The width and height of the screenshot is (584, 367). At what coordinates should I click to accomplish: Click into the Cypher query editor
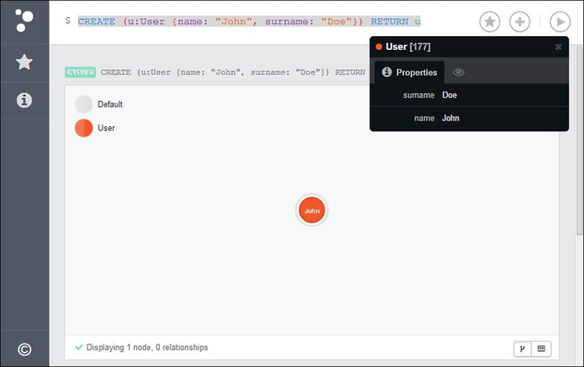coord(249,22)
